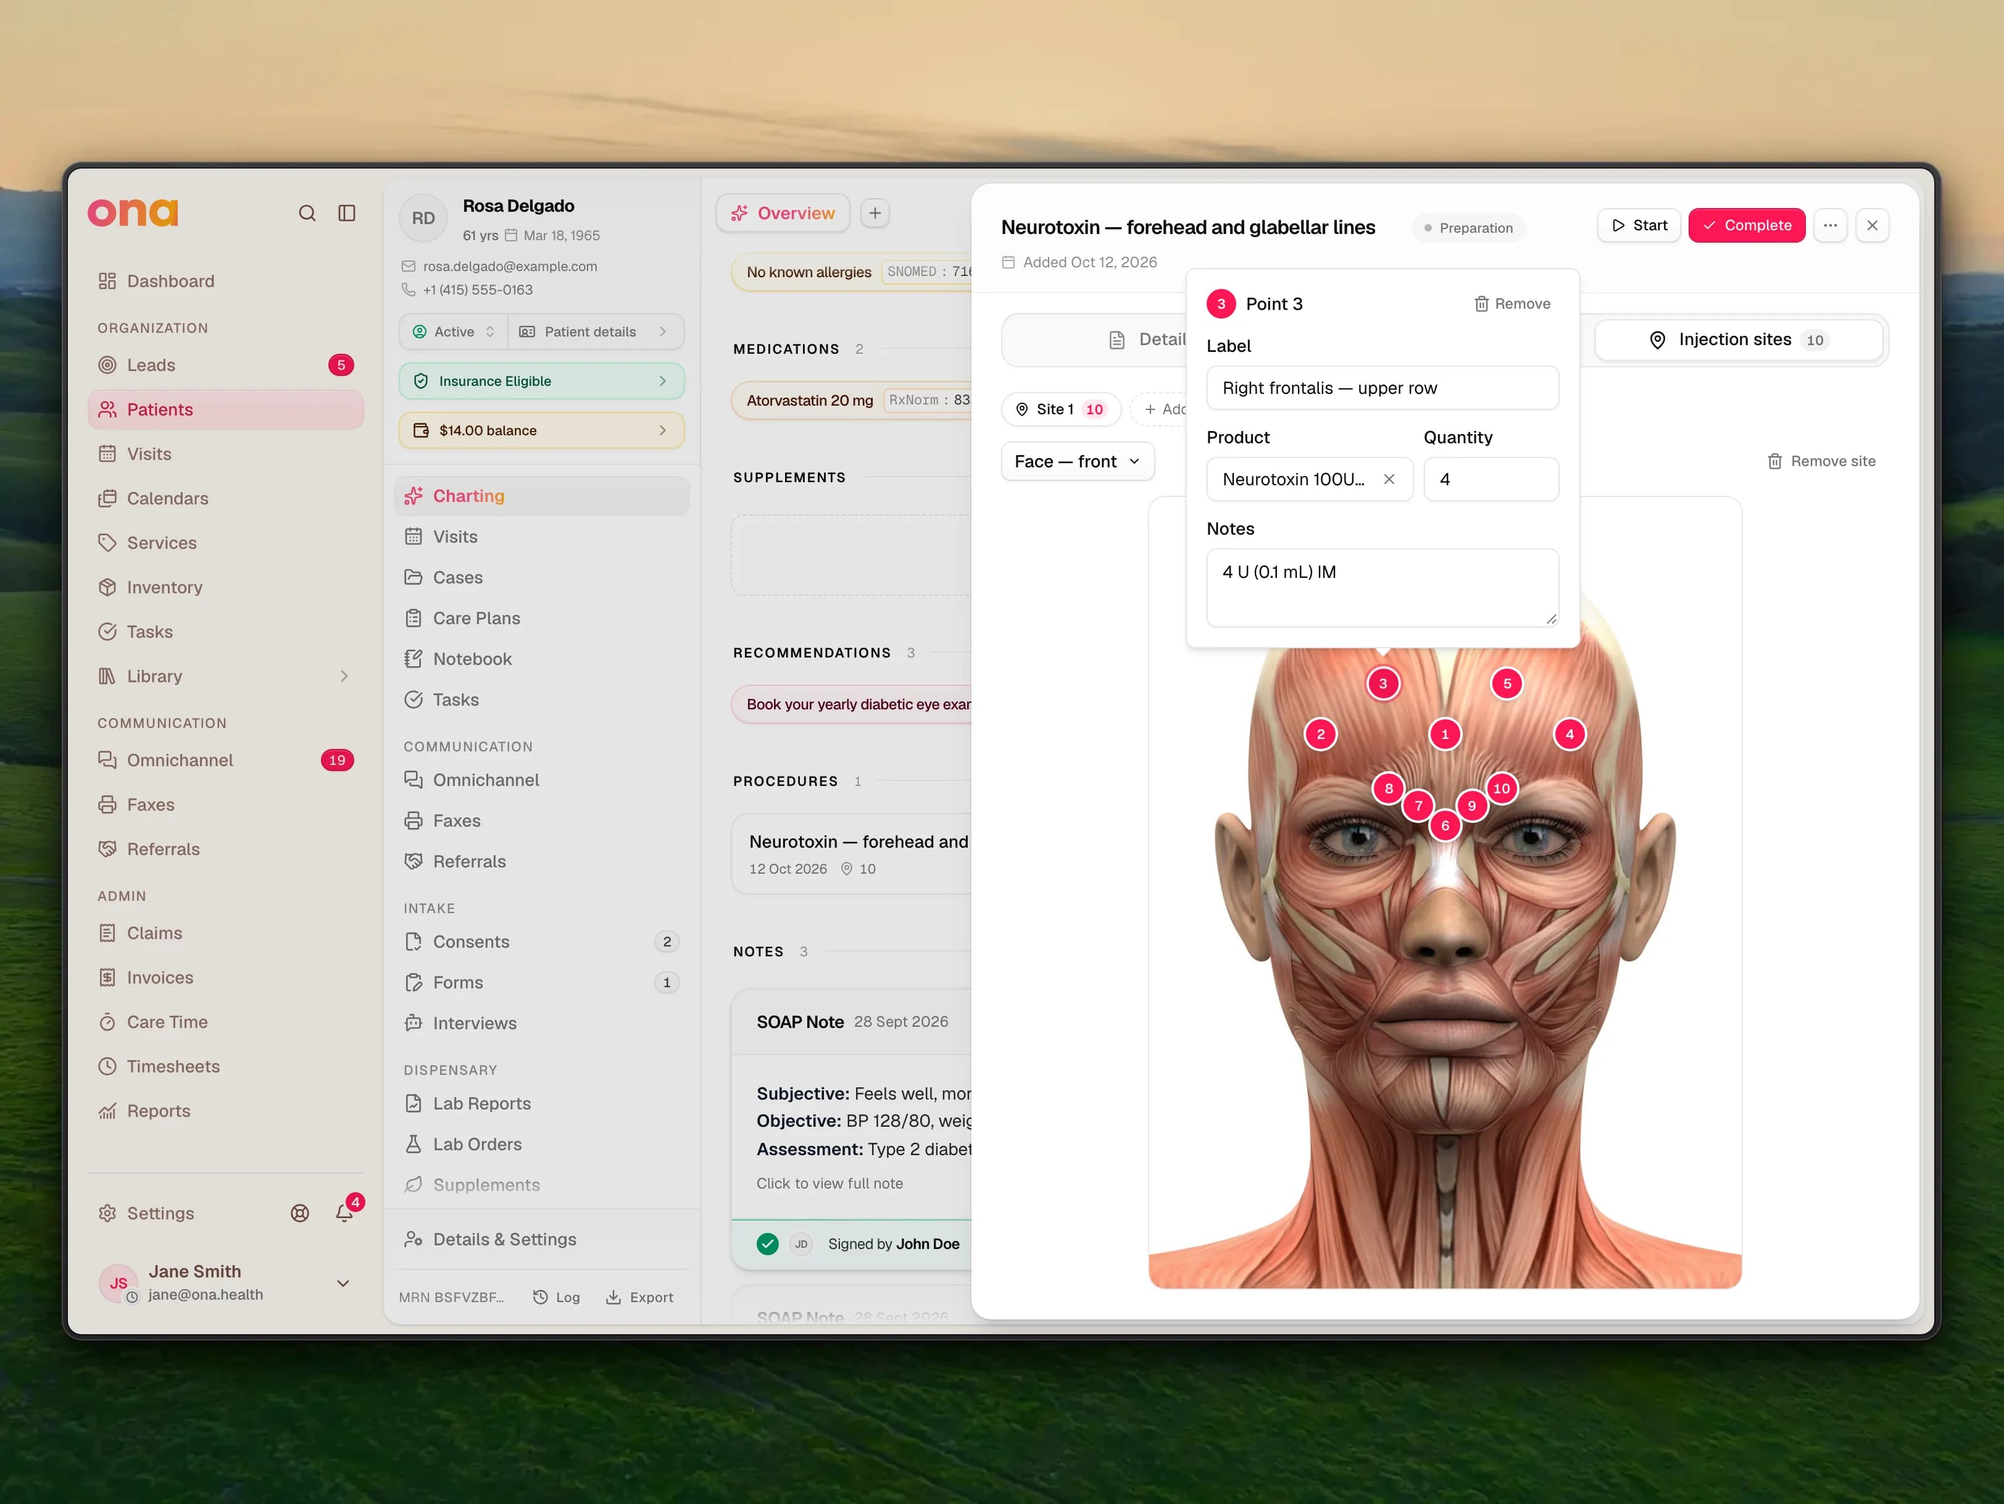Expand Jane Smith account menu chevron

pos(343,1283)
